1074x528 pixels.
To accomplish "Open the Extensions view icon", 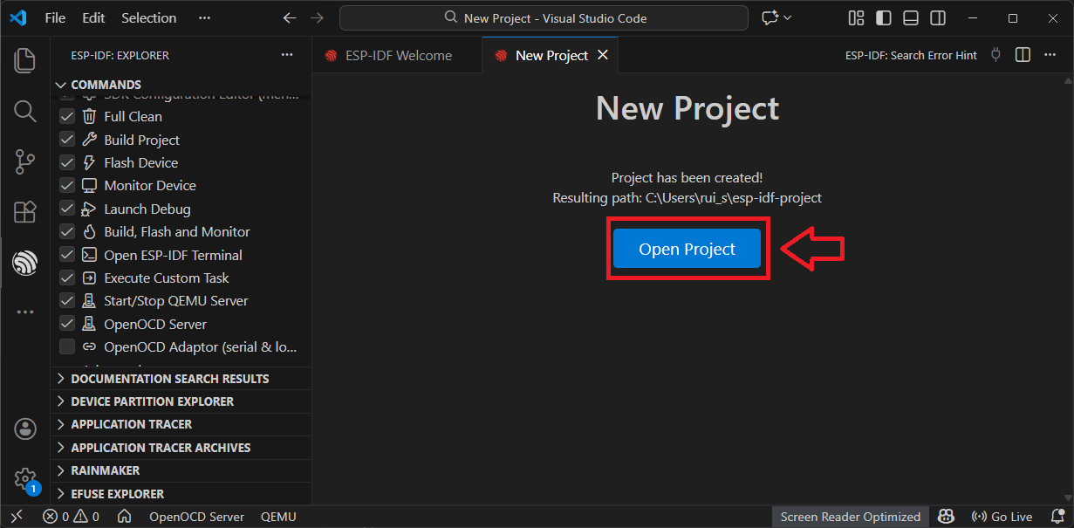I will [24, 212].
